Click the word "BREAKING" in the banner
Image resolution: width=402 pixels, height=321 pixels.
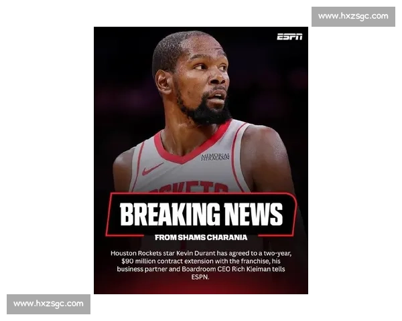click(x=166, y=215)
